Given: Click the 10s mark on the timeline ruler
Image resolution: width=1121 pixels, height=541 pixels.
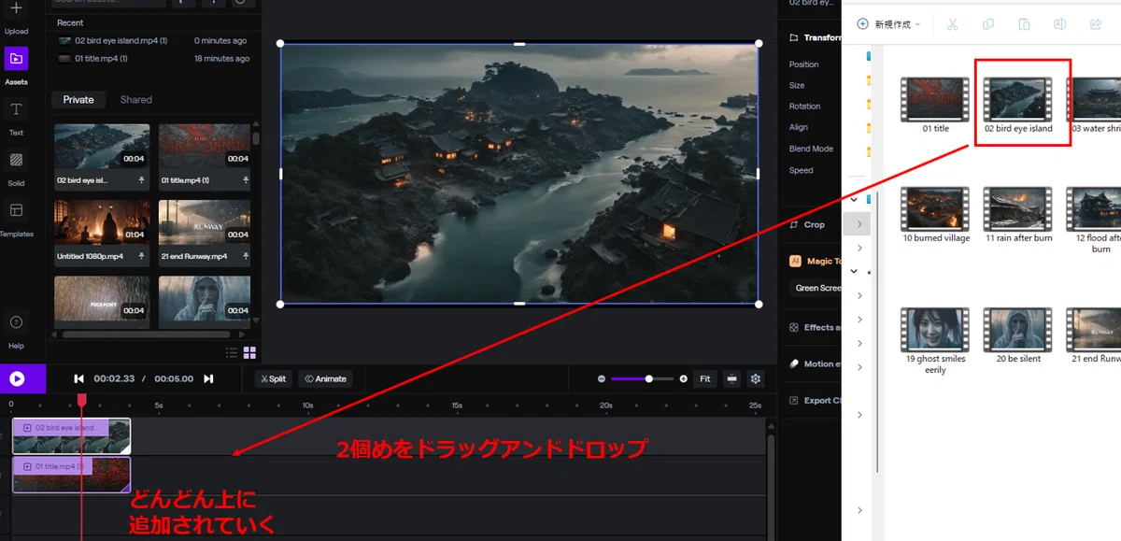Looking at the screenshot, I should [307, 406].
